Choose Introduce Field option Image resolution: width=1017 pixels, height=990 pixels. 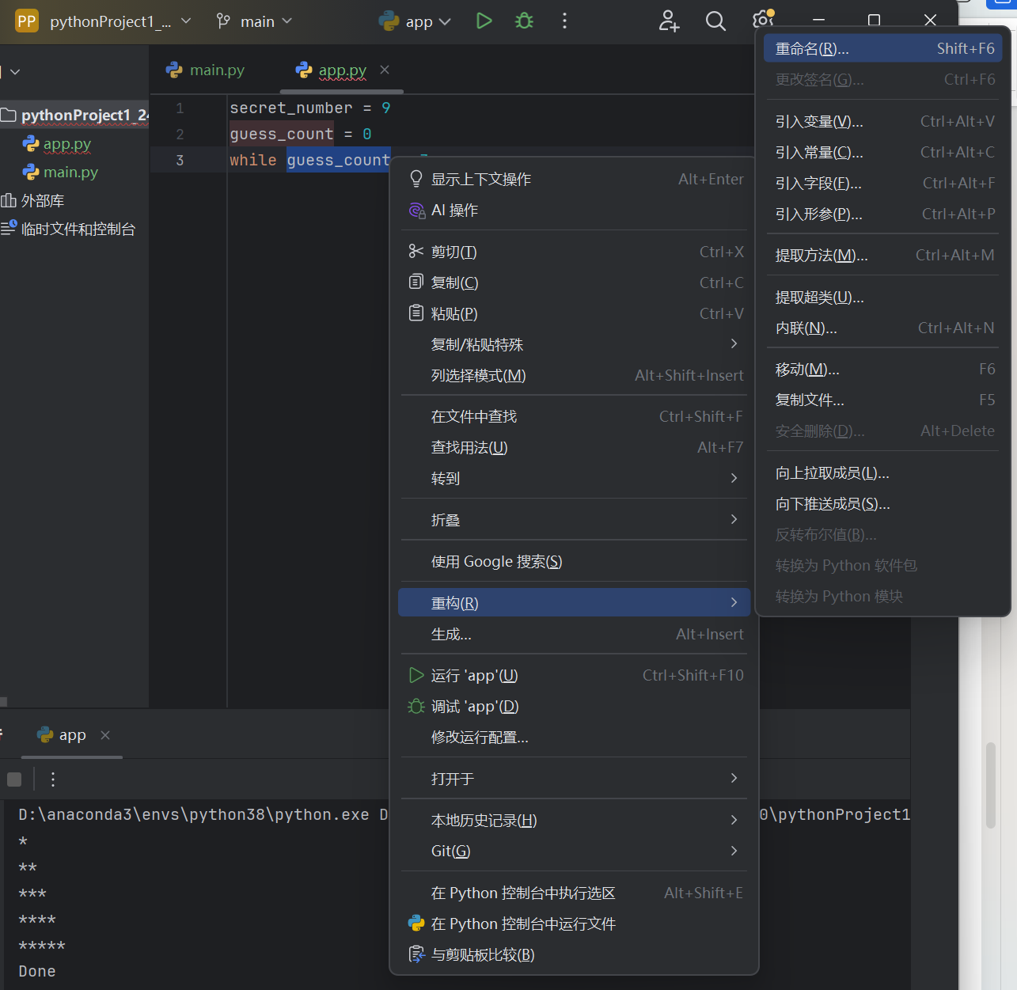pyautogui.click(x=884, y=183)
